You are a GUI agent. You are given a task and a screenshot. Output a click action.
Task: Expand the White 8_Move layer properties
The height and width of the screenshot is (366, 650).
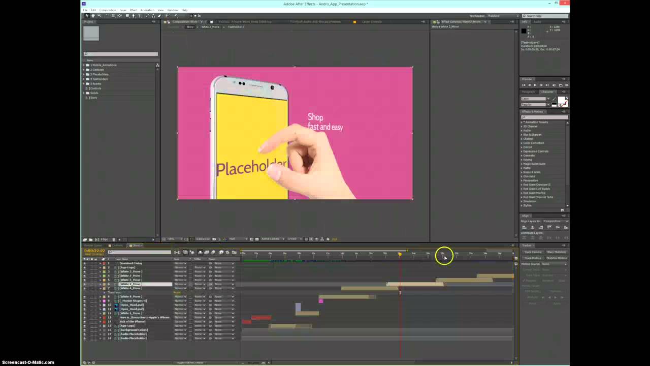click(x=100, y=296)
